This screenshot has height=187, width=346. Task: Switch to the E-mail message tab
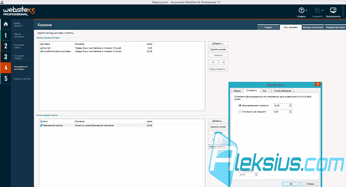tap(282, 91)
